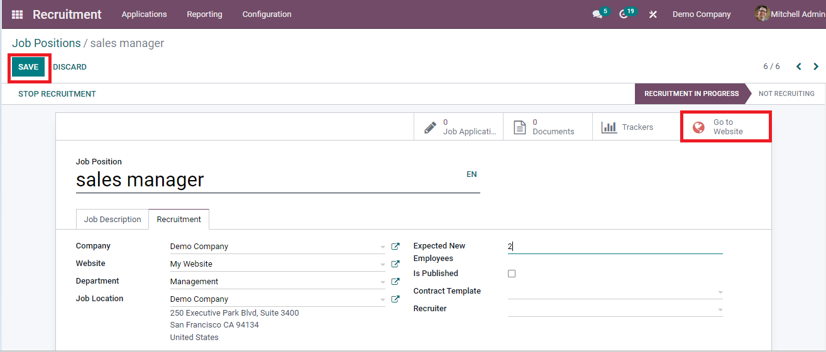Open Job Location external link icon

(x=395, y=299)
